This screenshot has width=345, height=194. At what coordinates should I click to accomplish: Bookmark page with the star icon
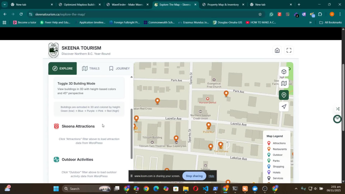coord(260,14)
